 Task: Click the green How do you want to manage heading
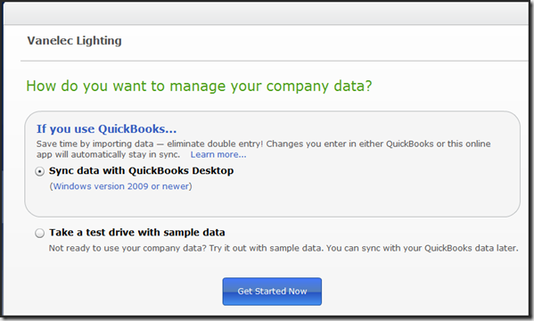click(x=199, y=86)
